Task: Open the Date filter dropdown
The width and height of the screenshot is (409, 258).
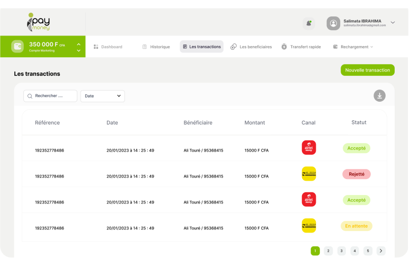Action: (102, 96)
